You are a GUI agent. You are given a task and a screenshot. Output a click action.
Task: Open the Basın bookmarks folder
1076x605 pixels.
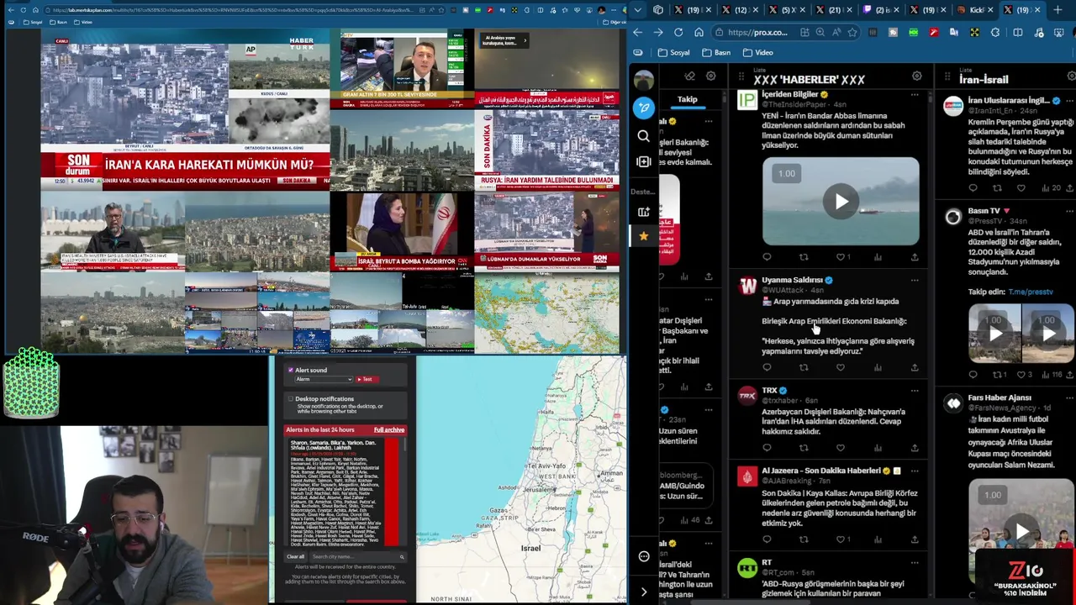(716, 52)
